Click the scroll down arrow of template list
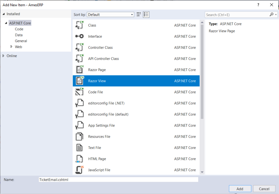279x194 pixels. [202, 172]
